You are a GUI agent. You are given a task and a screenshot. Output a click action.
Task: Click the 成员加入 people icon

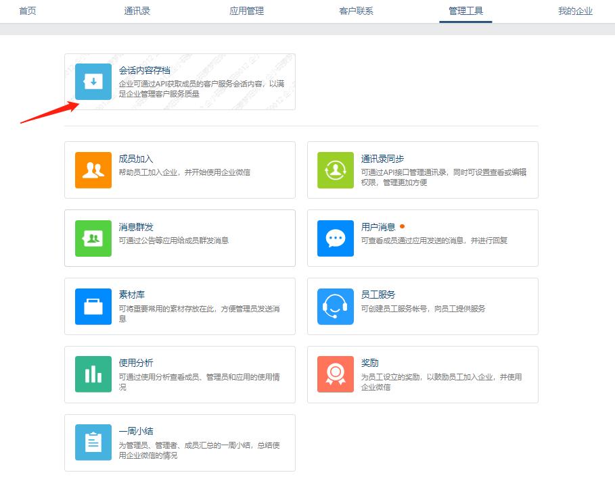tap(93, 170)
